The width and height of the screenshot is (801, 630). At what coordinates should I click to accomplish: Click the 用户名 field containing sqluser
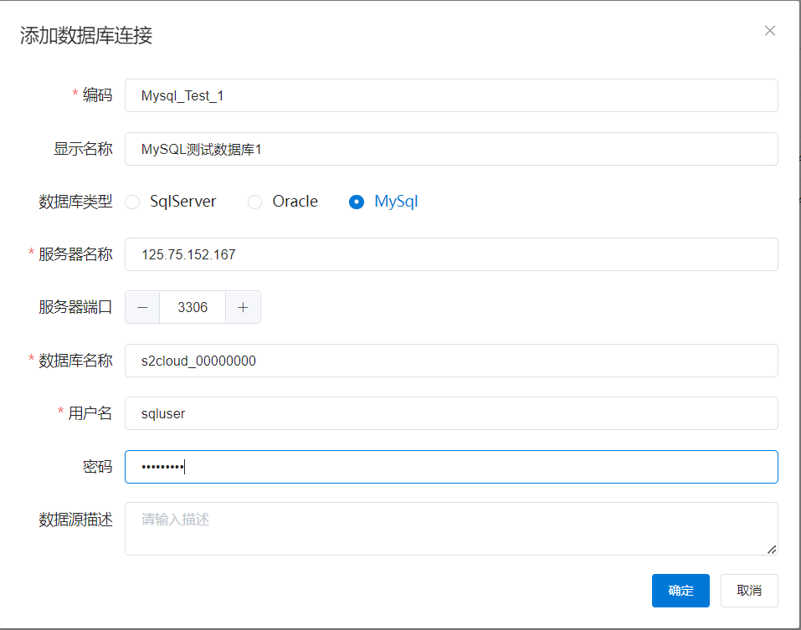click(x=451, y=413)
